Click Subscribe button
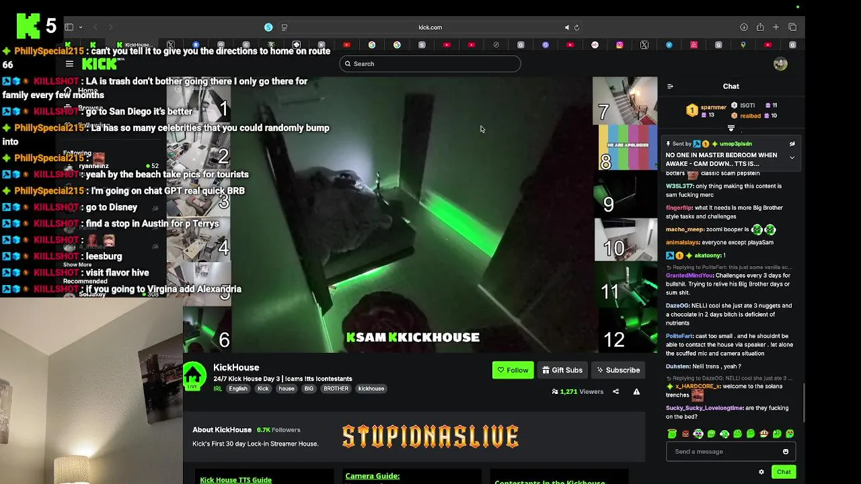Screen dimensions: 861x484 617,370
